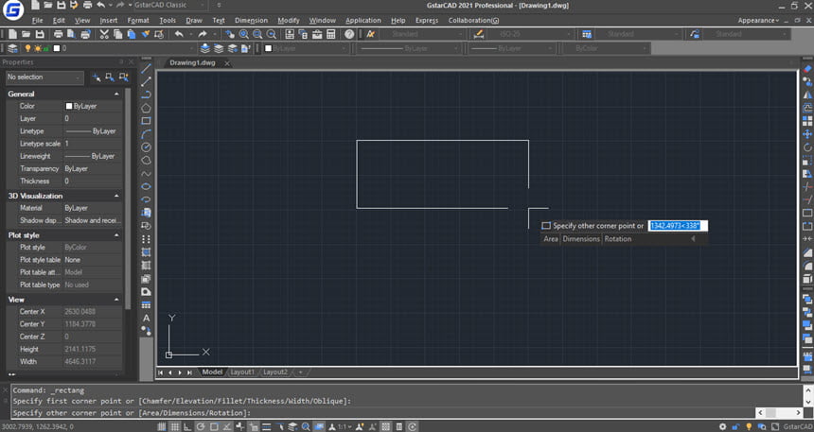This screenshot has width=814, height=432.
Task: Choose Dimensions option in dynamic prompt
Action: (581, 239)
